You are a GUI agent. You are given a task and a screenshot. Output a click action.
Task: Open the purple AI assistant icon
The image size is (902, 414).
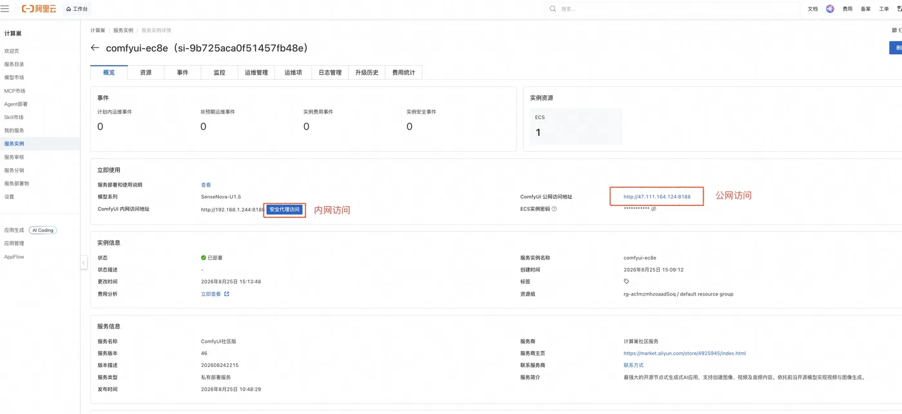[830, 9]
